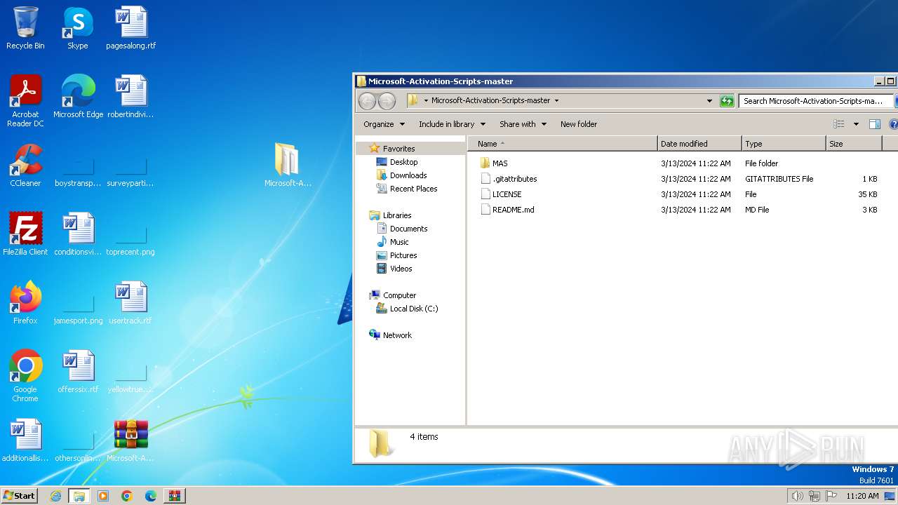Viewport: 898px width, 505px height.
Task: Click the Explorer Back navigation button
Action: point(367,101)
